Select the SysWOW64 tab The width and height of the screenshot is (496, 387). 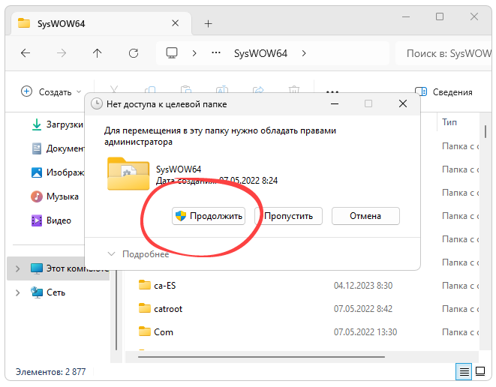click(x=101, y=23)
